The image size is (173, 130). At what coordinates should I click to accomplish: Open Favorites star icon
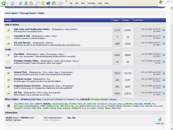(43, 3)
